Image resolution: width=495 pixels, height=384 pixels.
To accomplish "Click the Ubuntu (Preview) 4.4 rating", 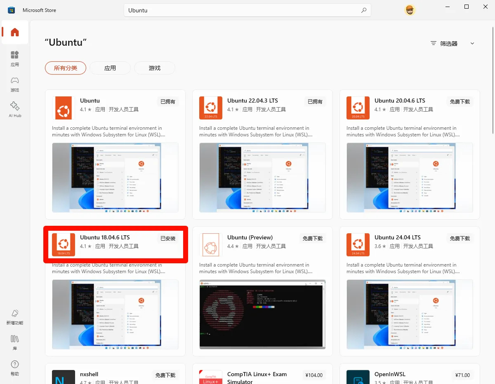I will pos(233,246).
